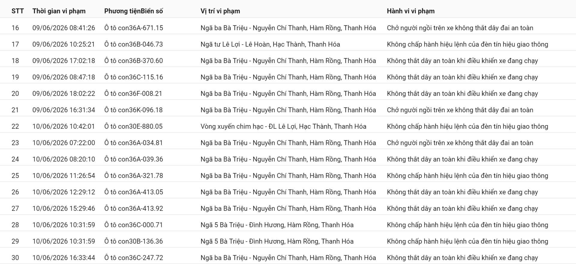Select the row with plate 36B-370.60
This screenshot has height=264, width=576.
coord(288,61)
